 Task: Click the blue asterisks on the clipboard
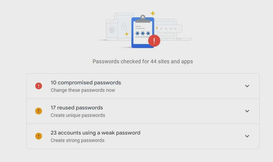coord(143,33)
